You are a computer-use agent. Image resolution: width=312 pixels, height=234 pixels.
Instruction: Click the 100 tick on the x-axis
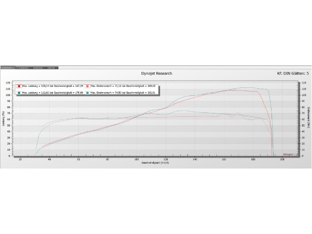coord(137,159)
